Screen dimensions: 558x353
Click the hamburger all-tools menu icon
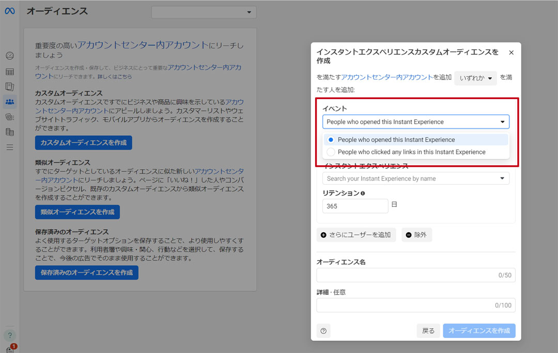10,148
